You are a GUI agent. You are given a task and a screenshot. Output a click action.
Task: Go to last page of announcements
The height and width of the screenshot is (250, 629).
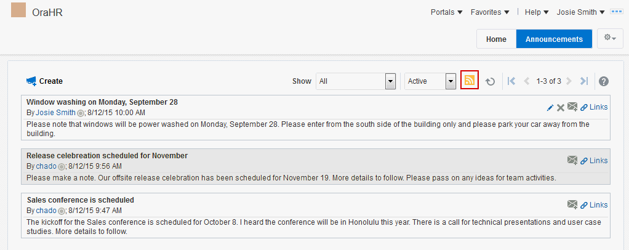(x=584, y=81)
